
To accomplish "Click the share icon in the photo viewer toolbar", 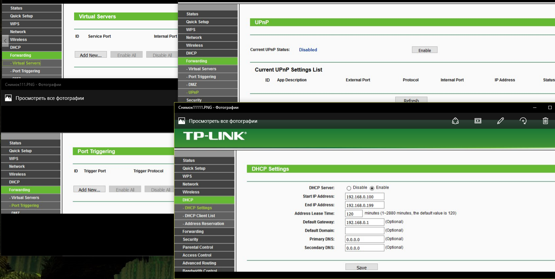I will (455, 121).
